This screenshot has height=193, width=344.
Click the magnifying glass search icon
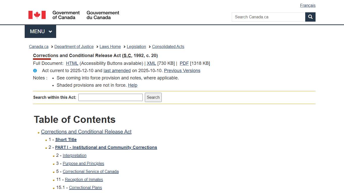310,17
